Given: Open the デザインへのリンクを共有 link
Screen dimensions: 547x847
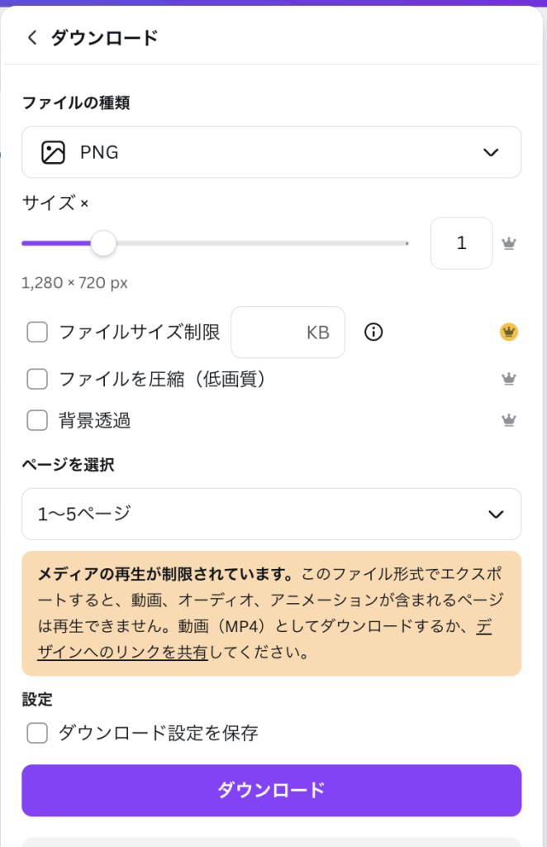Looking at the screenshot, I should pos(124,652).
